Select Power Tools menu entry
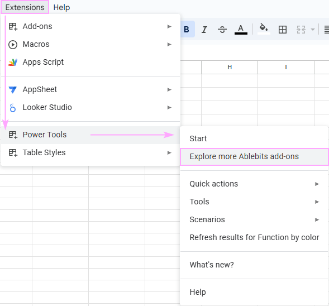Screen dimensions: 329x306 (90, 135)
